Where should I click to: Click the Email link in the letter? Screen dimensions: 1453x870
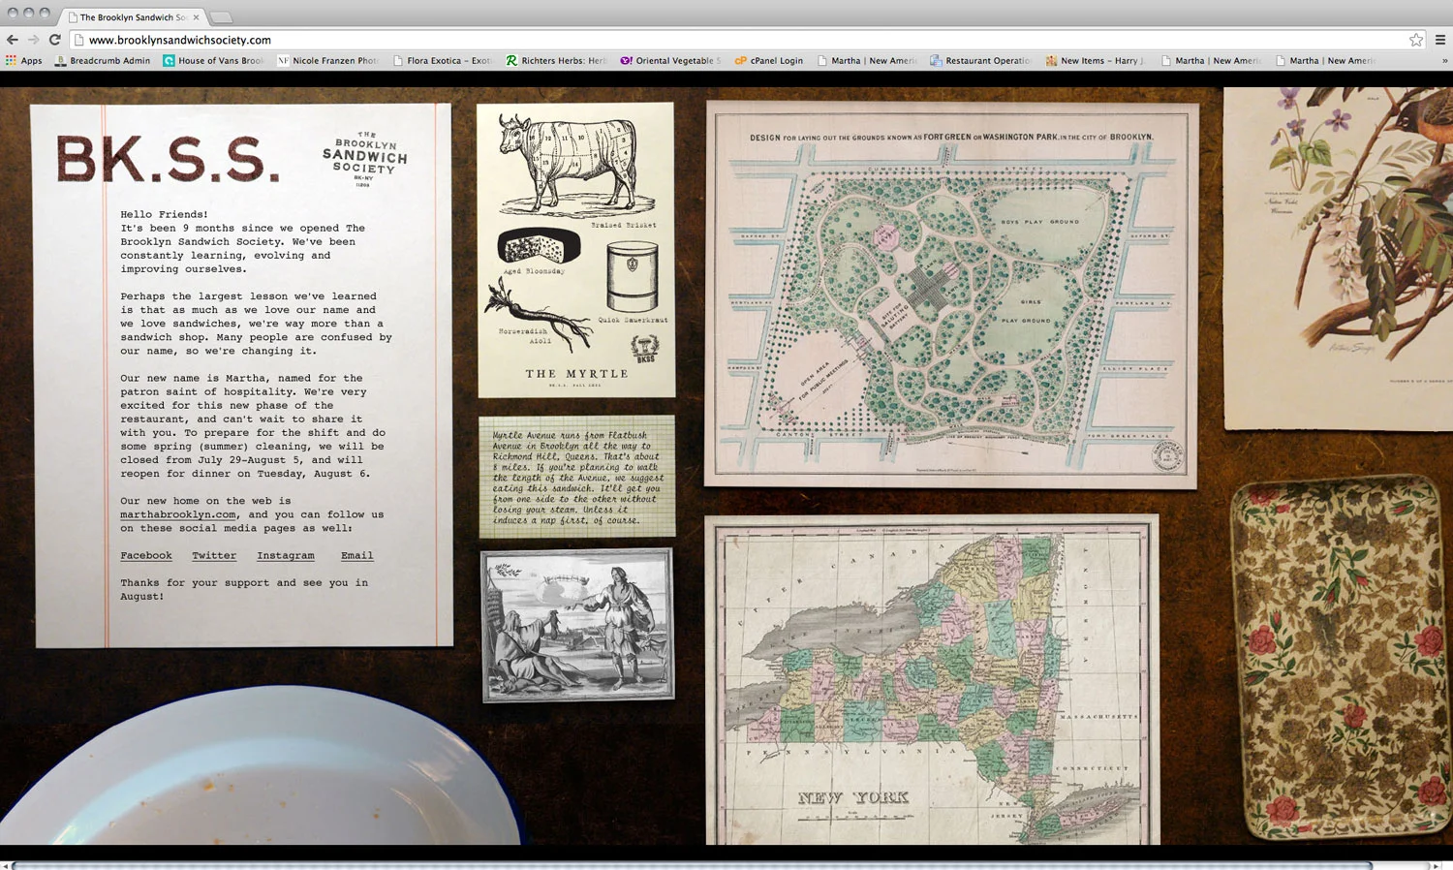pos(356,555)
